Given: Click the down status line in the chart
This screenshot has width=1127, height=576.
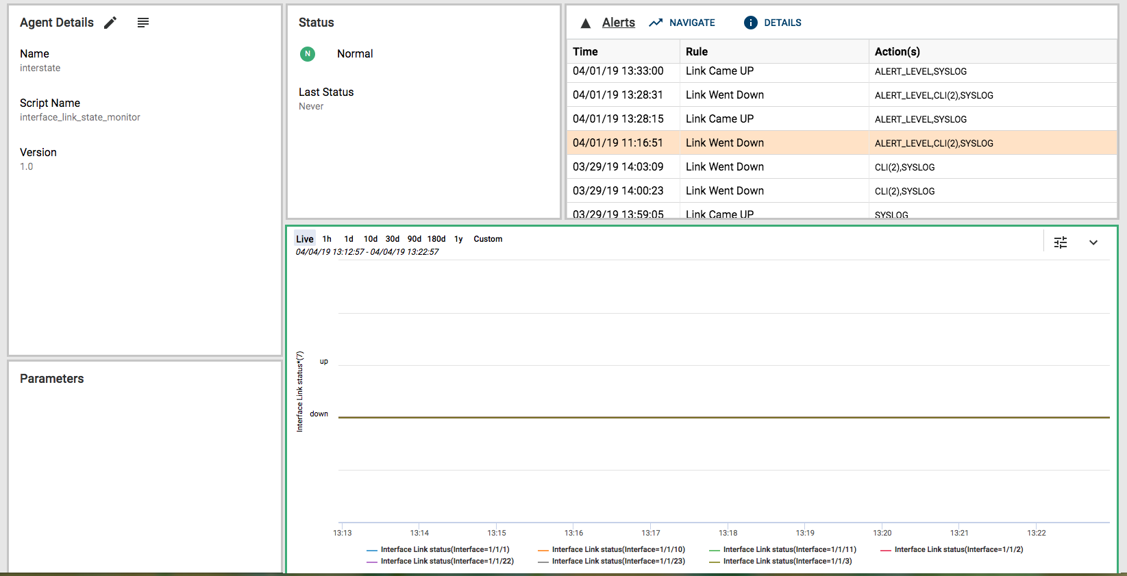Looking at the screenshot, I should [724, 417].
